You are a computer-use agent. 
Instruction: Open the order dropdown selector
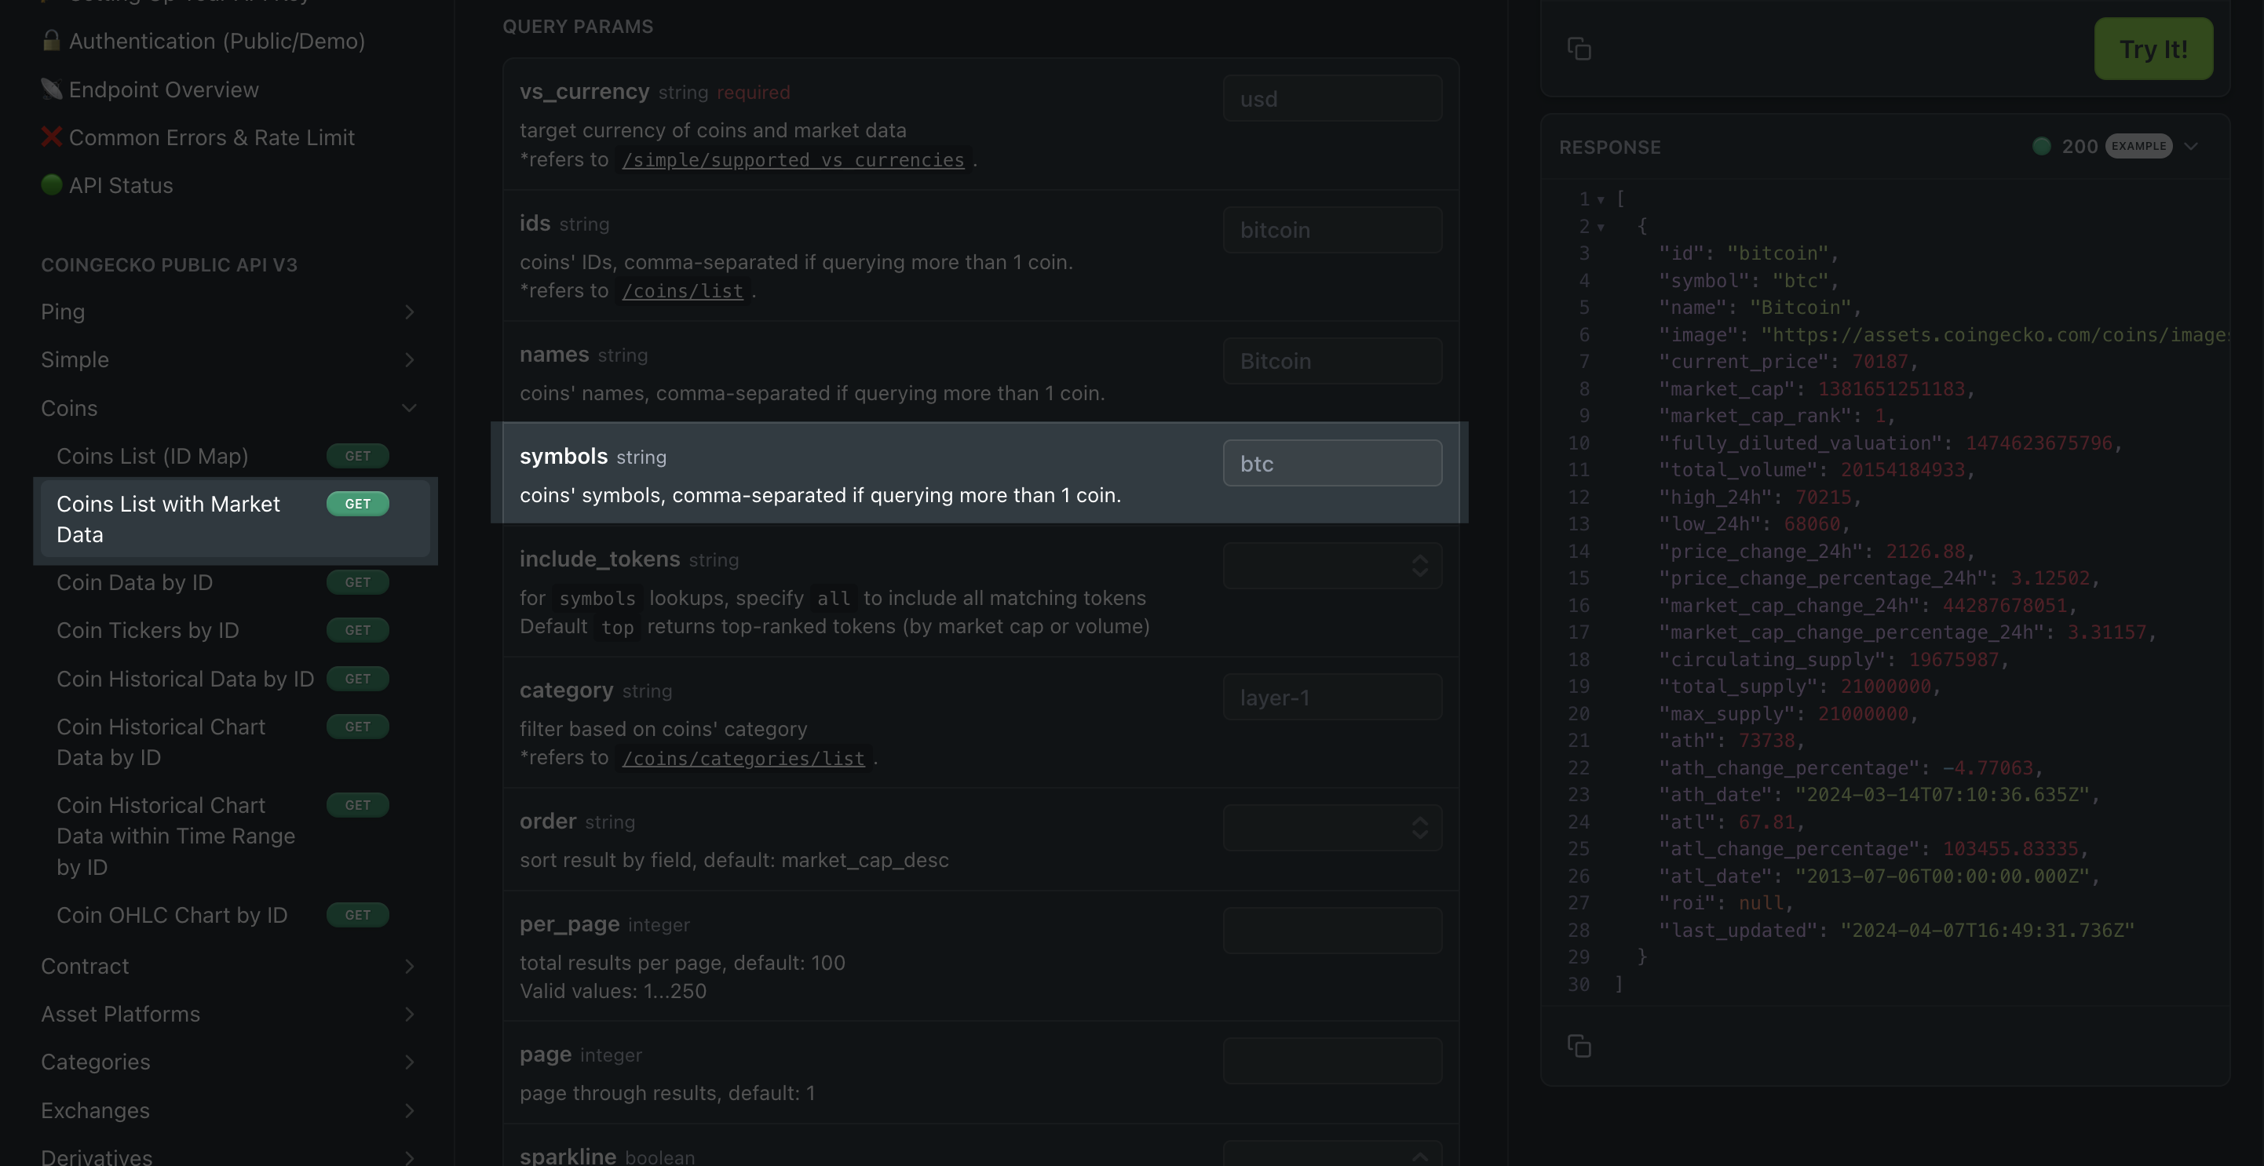pos(1331,827)
